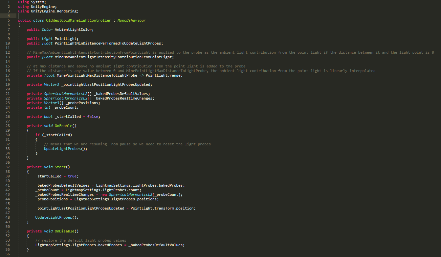Click the long comment on line 12

(231, 52)
